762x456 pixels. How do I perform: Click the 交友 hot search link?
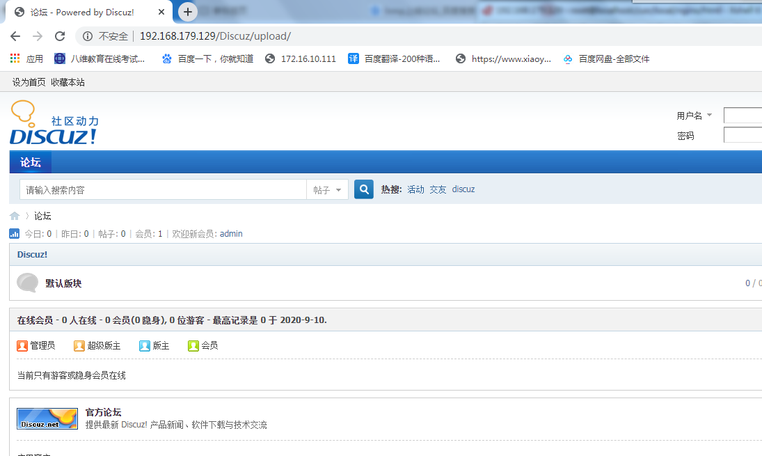click(438, 189)
